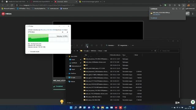Open the Megtekintés view dropdown

(x=123, y=46)
